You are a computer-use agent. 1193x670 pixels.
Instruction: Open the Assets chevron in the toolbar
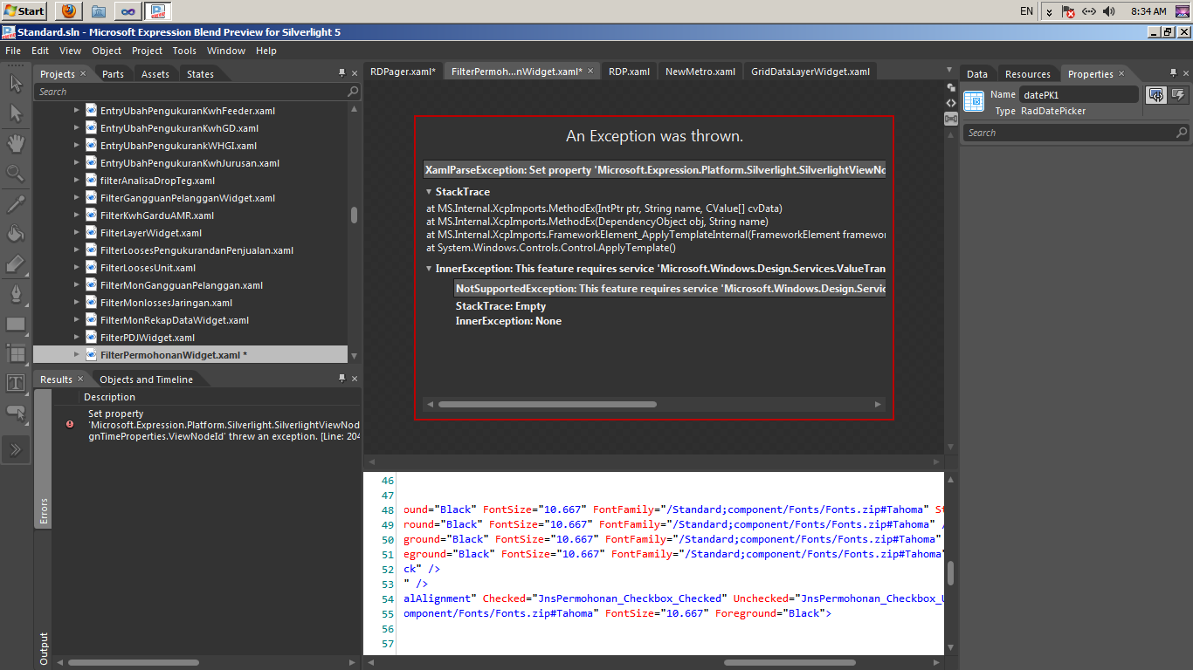pos(16,449)
